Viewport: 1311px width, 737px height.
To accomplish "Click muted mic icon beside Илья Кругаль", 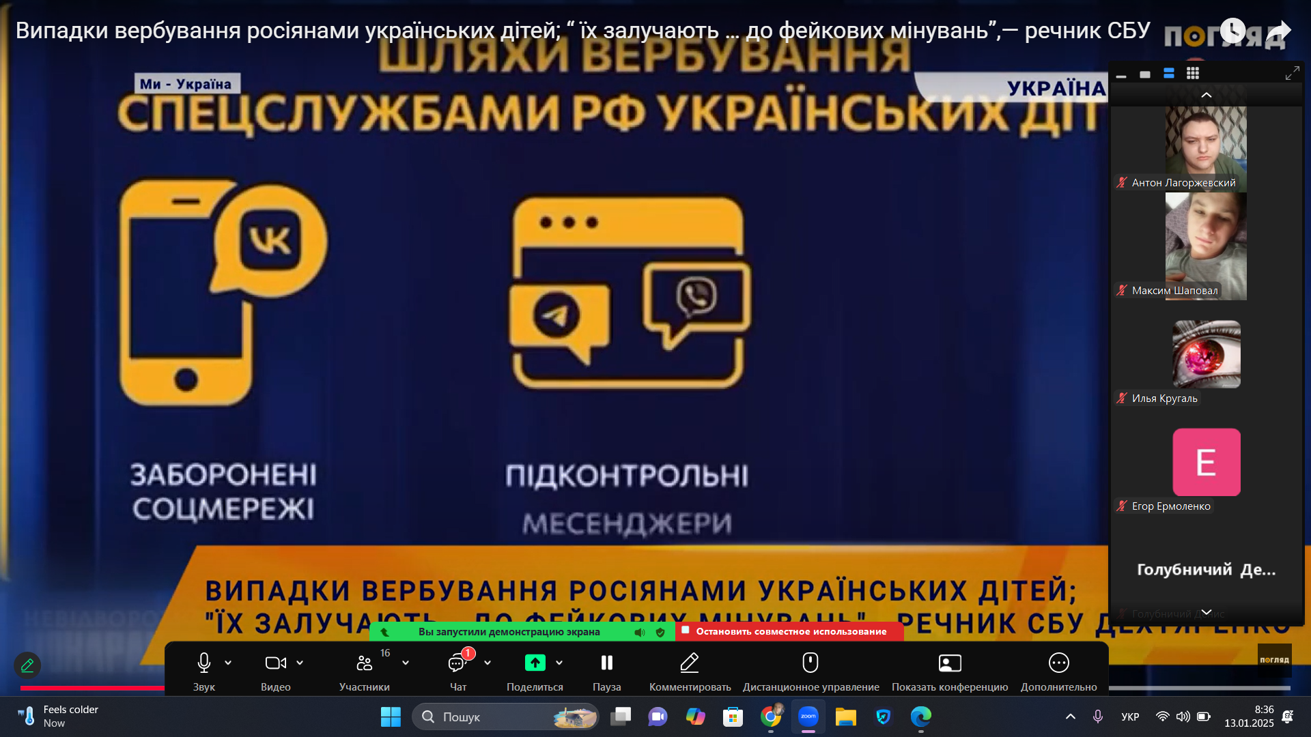I will pyautogui.click(x=1122, y=398).
